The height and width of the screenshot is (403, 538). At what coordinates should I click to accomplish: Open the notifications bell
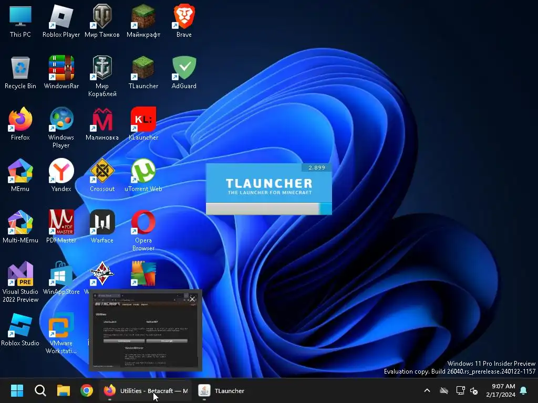point(524,390)
